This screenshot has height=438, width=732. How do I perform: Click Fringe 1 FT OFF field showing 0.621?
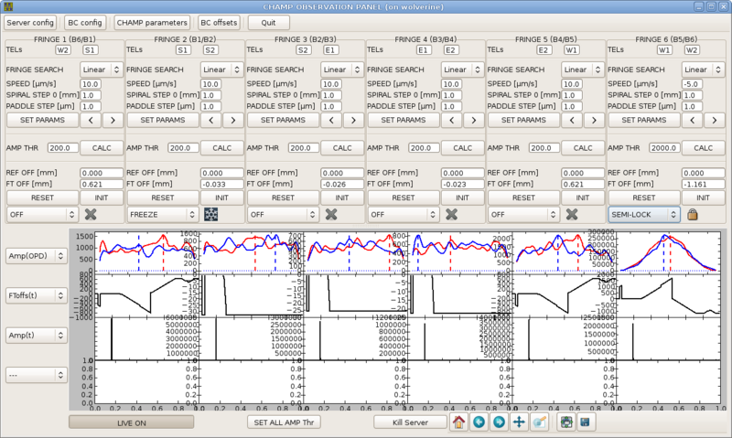[x=102, y=184]
